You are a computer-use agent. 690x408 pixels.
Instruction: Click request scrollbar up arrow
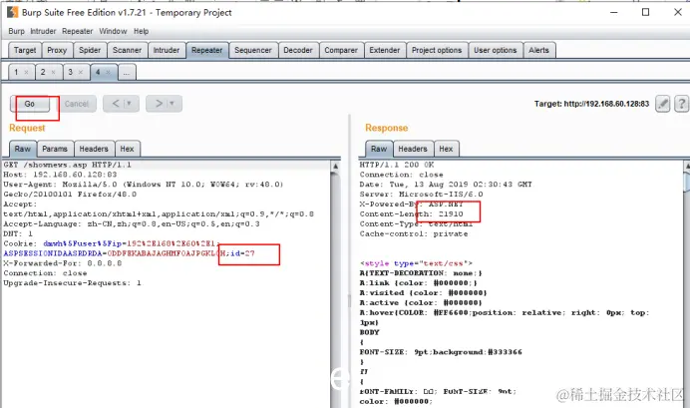(x=336, y=166)
